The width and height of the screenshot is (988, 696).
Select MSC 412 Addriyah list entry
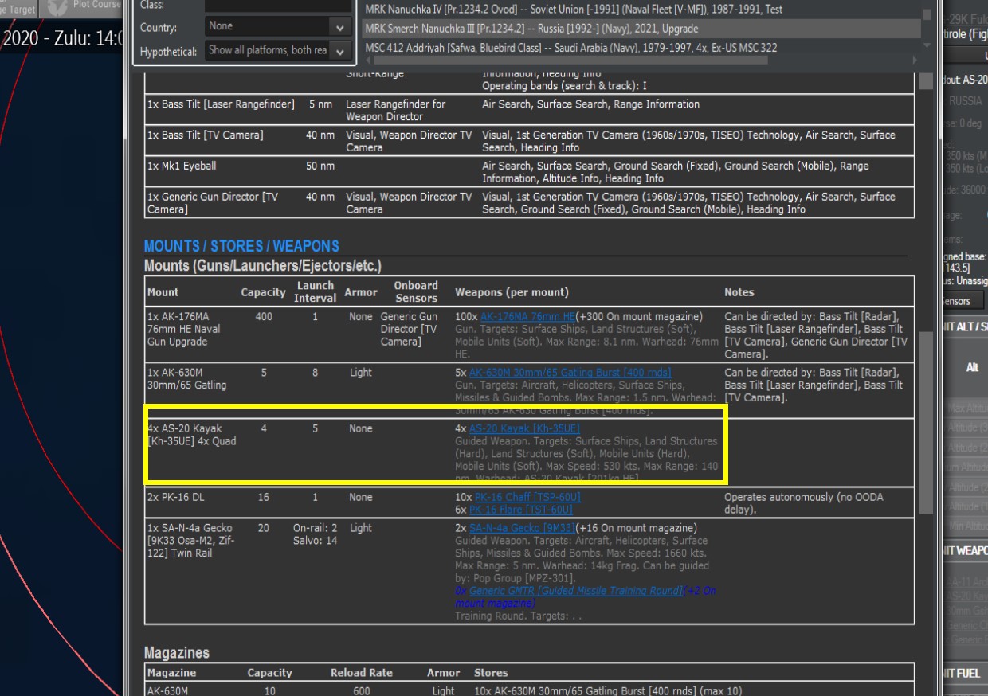571,48
